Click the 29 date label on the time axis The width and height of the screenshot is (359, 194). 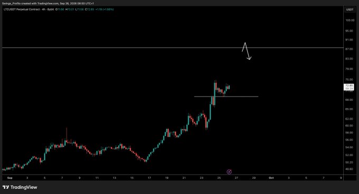[x=254, y=178]
